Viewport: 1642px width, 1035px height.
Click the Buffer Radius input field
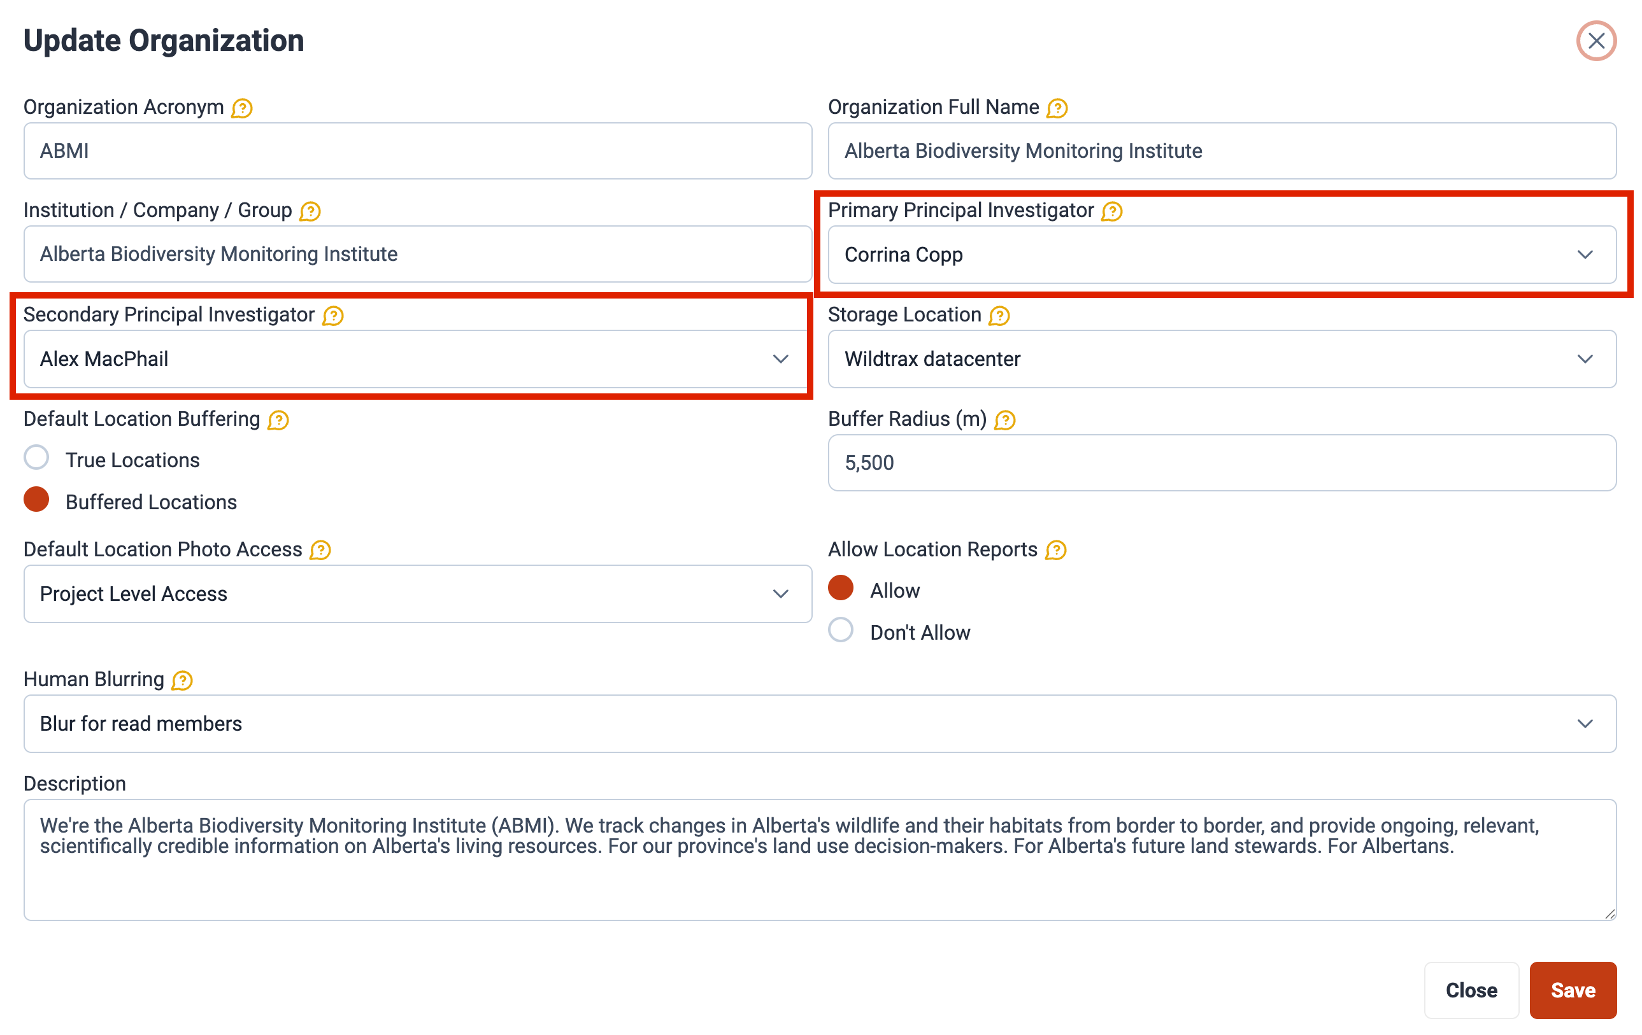click(1220, 463)
